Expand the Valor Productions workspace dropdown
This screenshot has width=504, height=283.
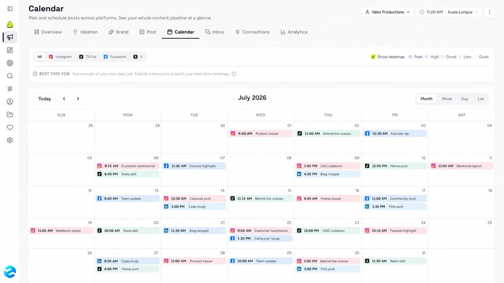387,12
